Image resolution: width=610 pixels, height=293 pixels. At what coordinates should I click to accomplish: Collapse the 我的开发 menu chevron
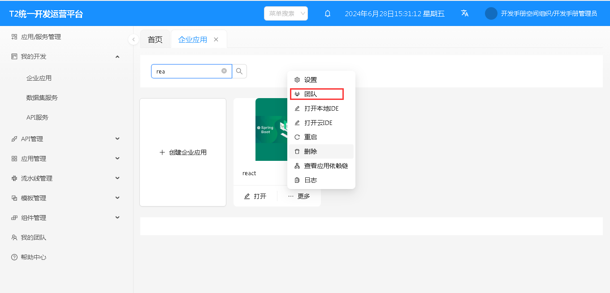[117, 56]
